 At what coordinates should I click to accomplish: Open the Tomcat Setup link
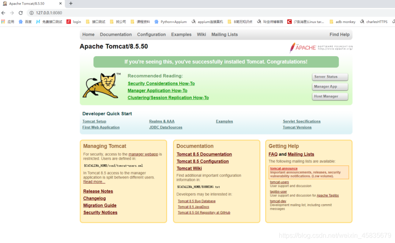tap(94, 121)
